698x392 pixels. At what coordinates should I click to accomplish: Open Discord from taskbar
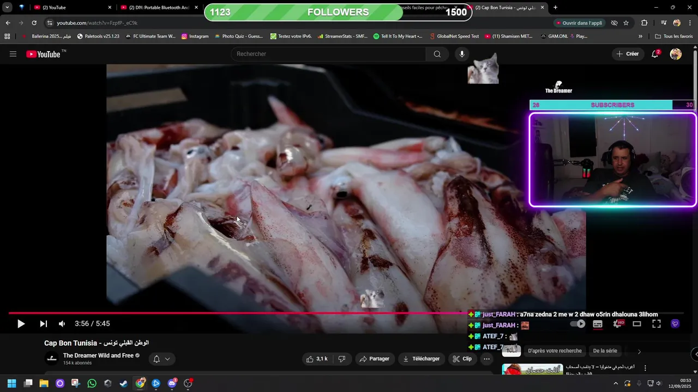[172, 383]
